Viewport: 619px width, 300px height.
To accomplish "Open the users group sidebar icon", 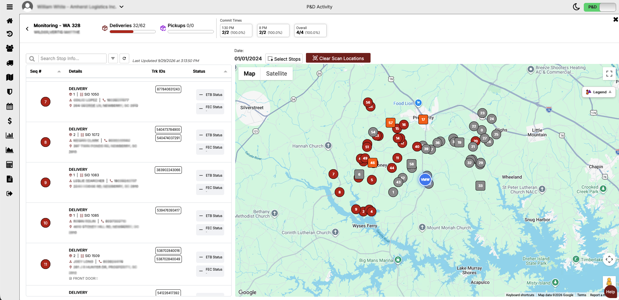I will [10, 48].
